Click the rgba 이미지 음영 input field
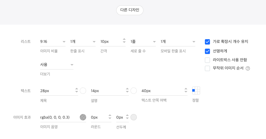 click(59, 117)
